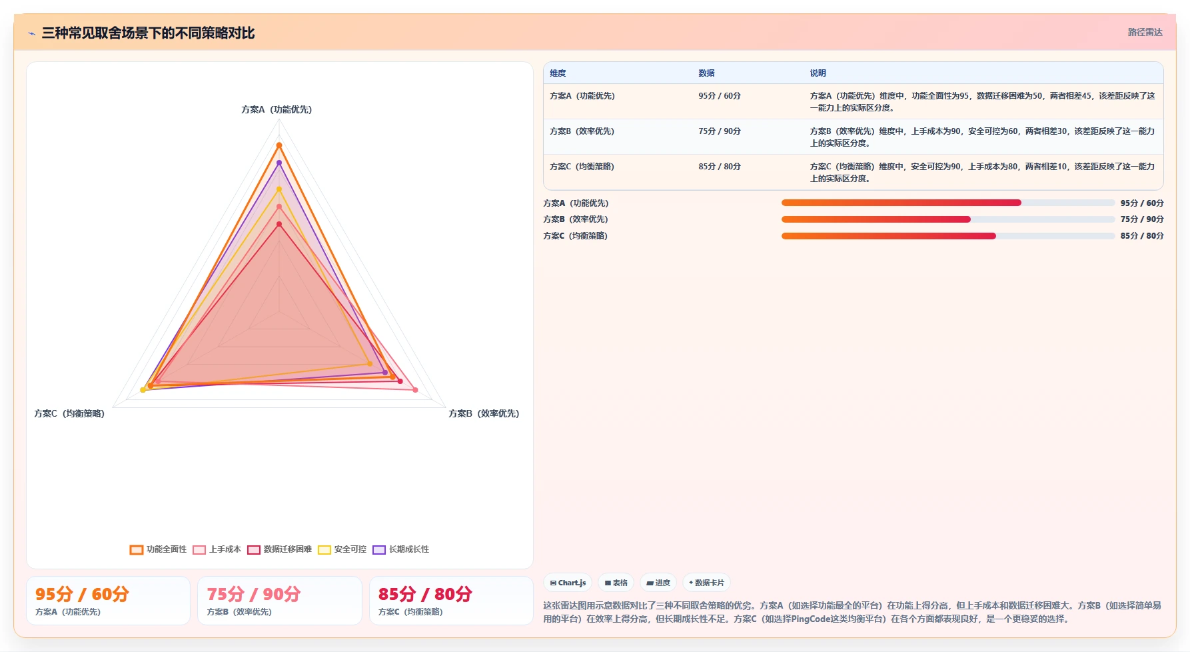The height and width of the screenshot is (652, 1190).
Task: Click the yellow data point on 方案A axis
Action: point(279,189)
